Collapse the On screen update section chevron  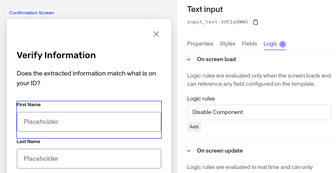189,151
